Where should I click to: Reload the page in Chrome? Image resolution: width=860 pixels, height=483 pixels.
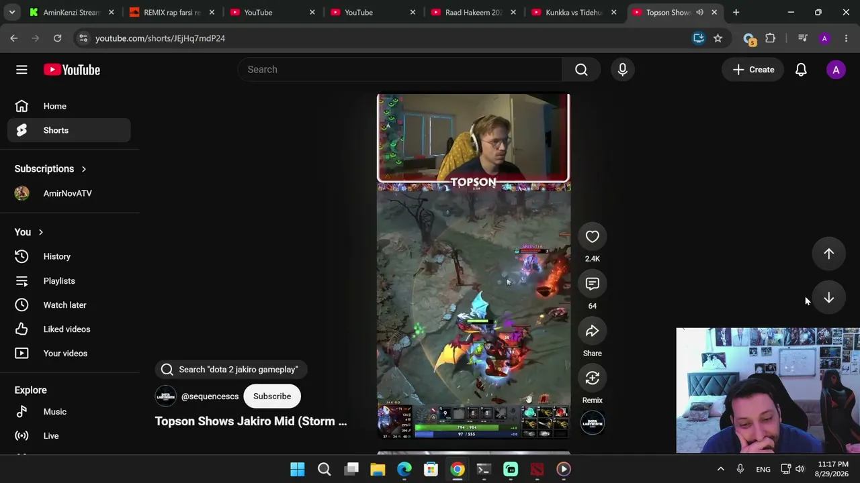pos(57,38)
